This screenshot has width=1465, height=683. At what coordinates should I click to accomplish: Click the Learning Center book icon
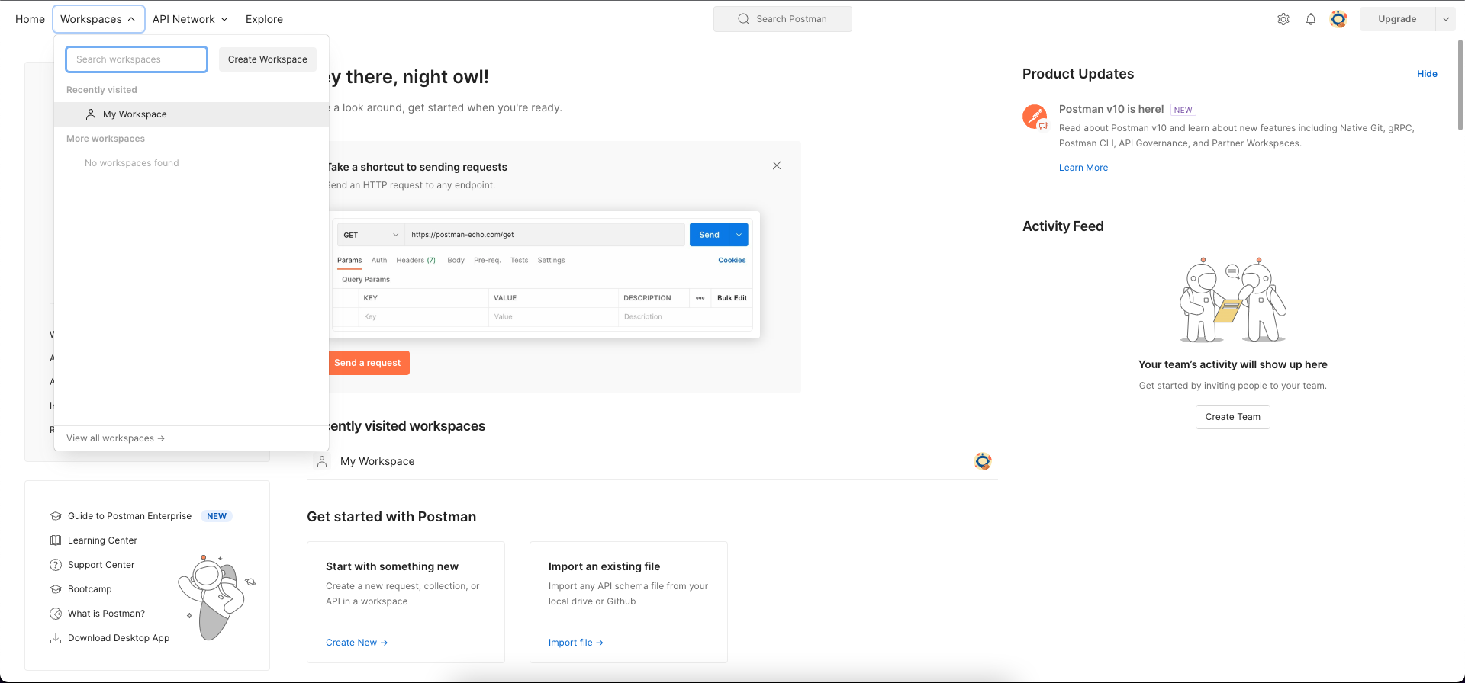tap(56, 540)
